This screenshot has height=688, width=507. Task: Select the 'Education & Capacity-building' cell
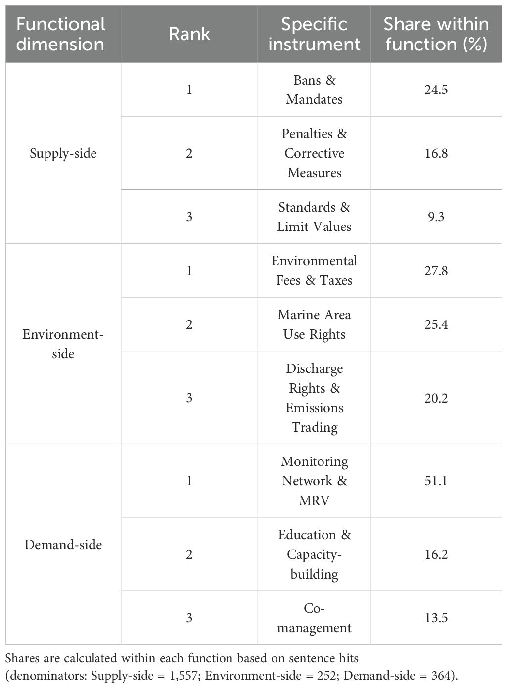314,554
